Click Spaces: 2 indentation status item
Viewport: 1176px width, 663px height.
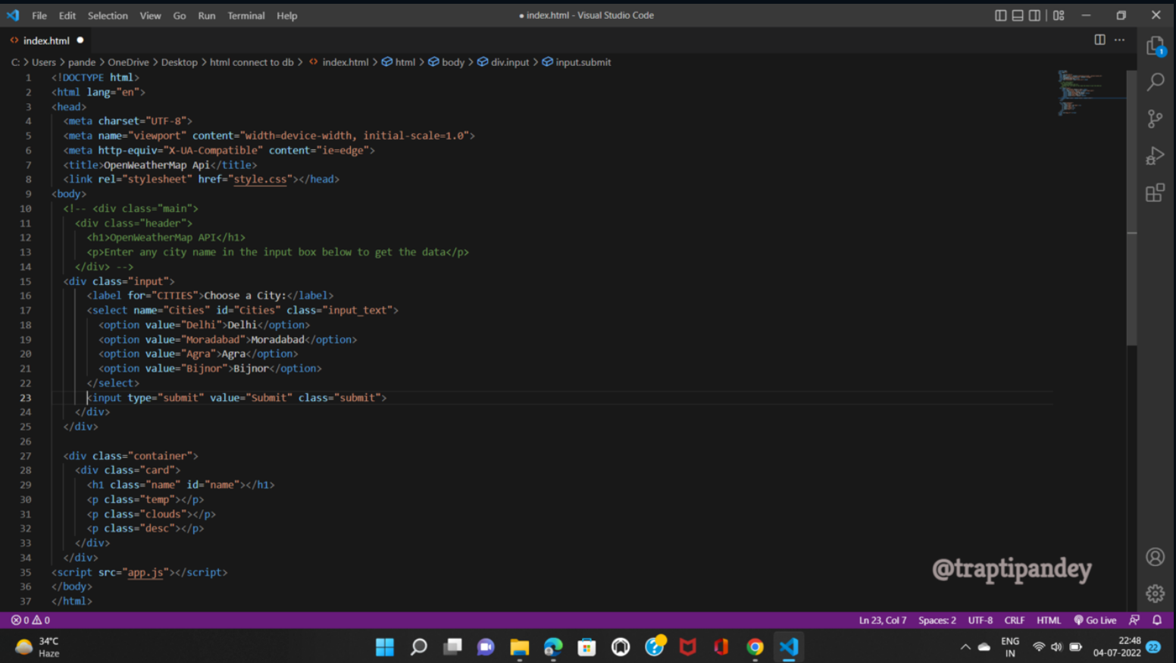(x=937, y=620)
